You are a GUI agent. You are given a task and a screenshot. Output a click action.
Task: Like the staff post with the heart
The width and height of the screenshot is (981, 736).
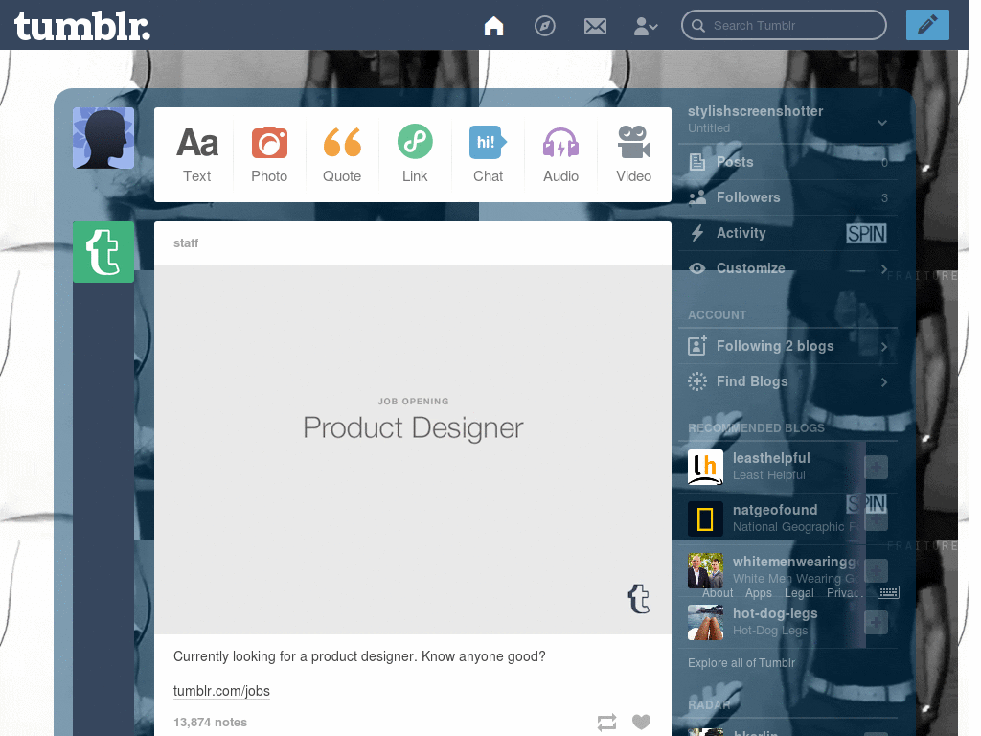click(x=641, y=722)
